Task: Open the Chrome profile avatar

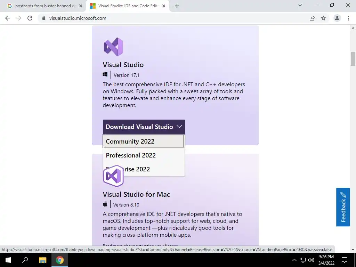Action: 337,18
